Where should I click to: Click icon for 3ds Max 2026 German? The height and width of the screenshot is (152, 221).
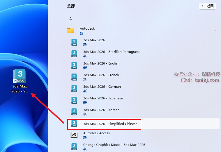[74, 89]
